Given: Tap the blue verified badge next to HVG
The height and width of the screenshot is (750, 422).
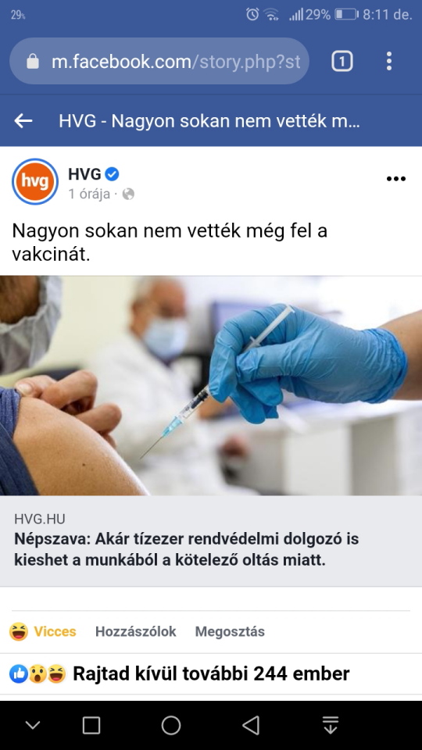Looking at the screenshot, I should 113,174.
